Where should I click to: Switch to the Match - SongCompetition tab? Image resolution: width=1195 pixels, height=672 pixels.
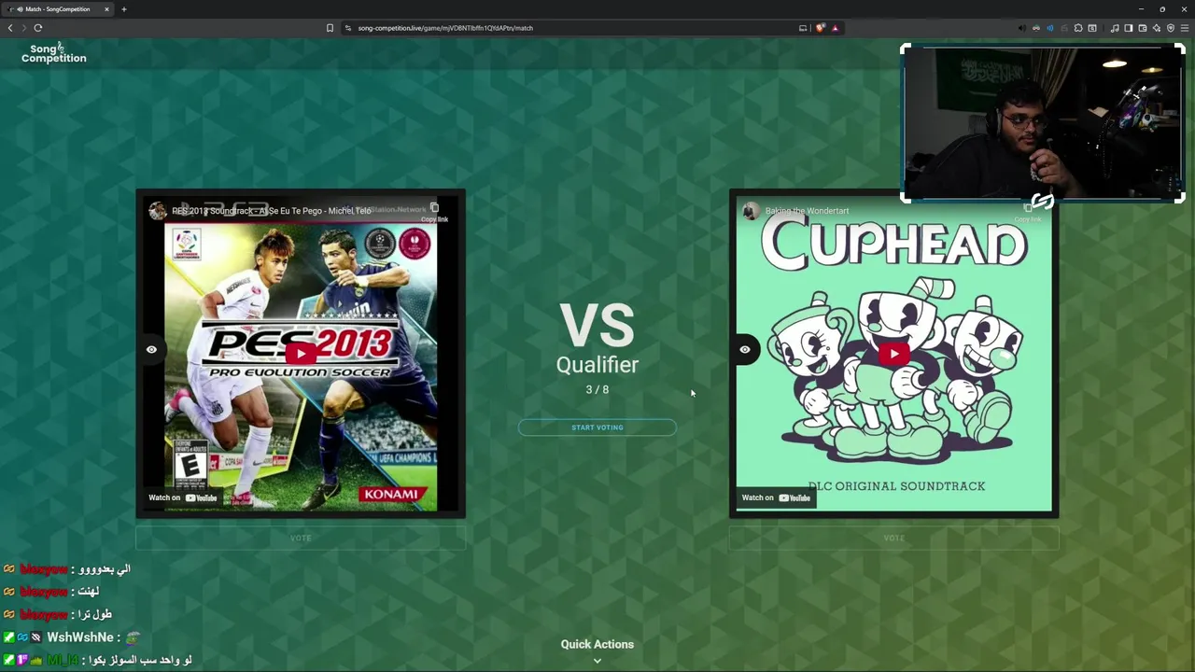click(58, 9)
